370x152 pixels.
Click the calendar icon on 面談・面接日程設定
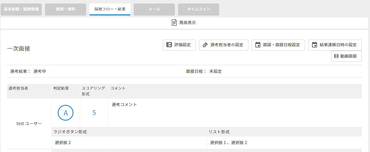pyautogui.click(x=258, y=45)
